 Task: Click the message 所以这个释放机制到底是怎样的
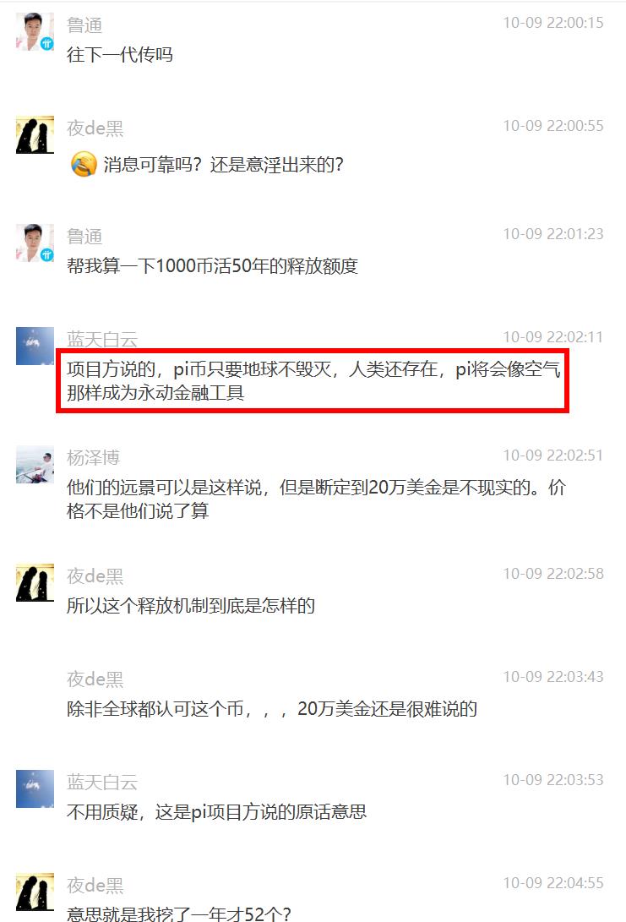pos(190,606)
